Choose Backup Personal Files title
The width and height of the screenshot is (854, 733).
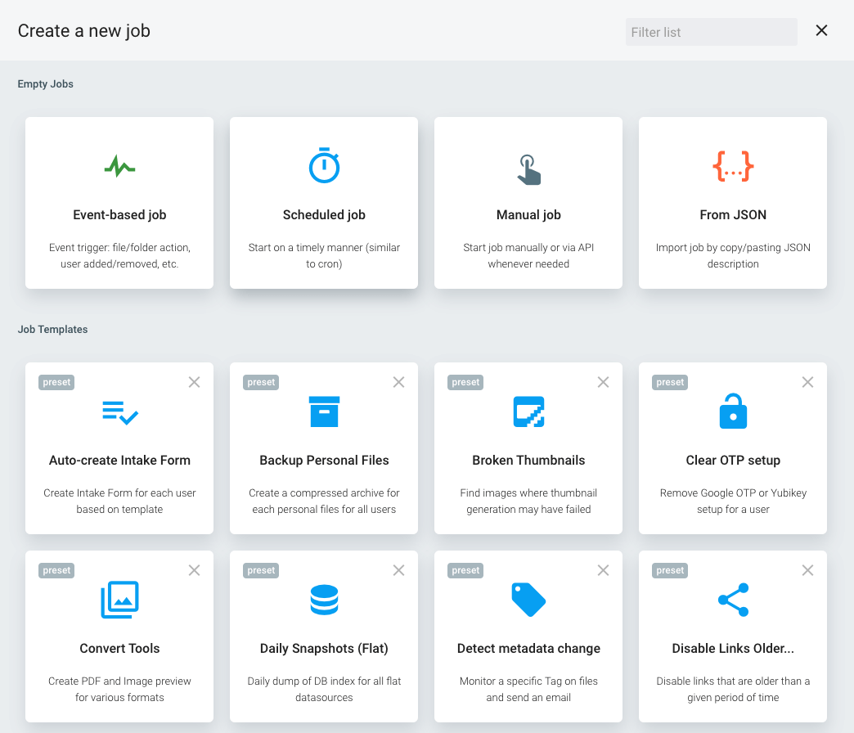coord(324,460)
